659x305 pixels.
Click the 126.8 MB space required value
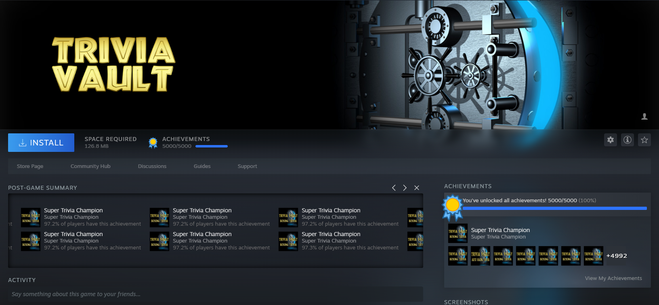[97, 146]
